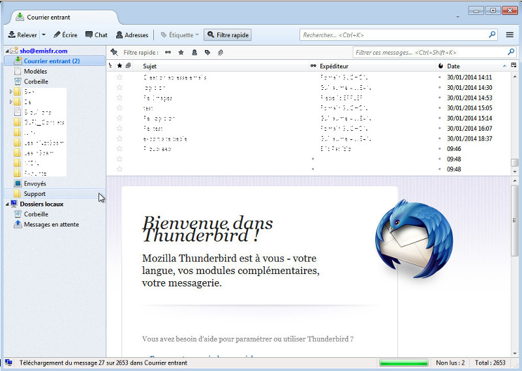Open the Chat feature
Screen dimensions: 522x371
(x=96, y=34)
